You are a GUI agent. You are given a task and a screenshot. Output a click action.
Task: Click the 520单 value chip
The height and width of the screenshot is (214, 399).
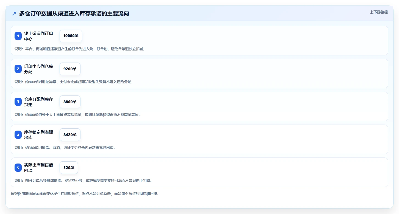click(x=69, y=168)
